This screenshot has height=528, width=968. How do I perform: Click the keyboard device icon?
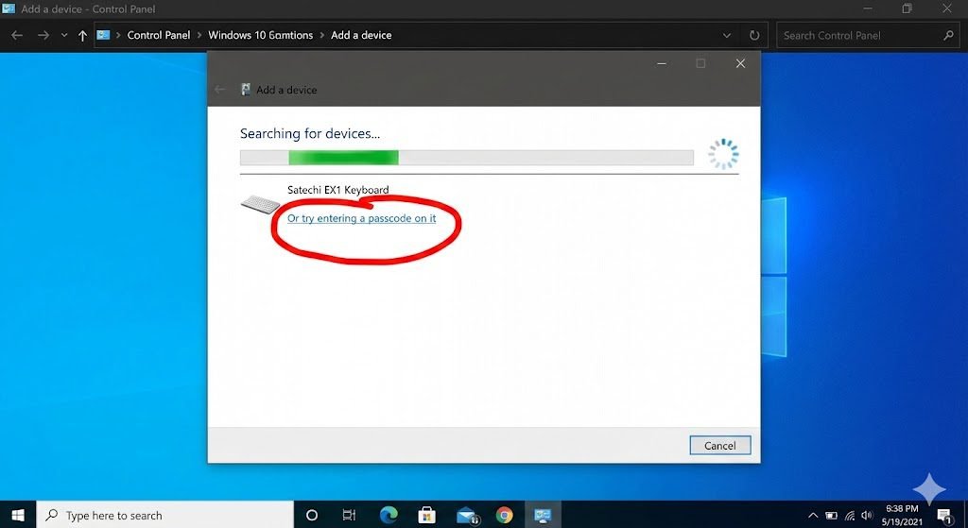(x=261, y=204)
